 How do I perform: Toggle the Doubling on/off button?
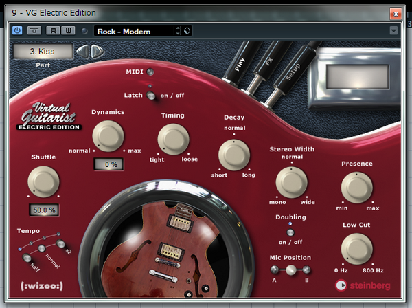point(290,232)
